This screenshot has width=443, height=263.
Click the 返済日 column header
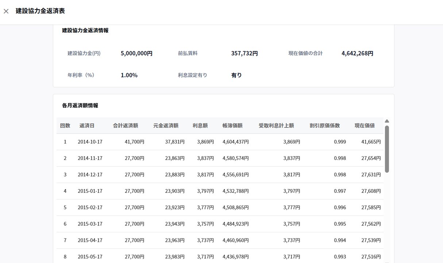[87, 126]
